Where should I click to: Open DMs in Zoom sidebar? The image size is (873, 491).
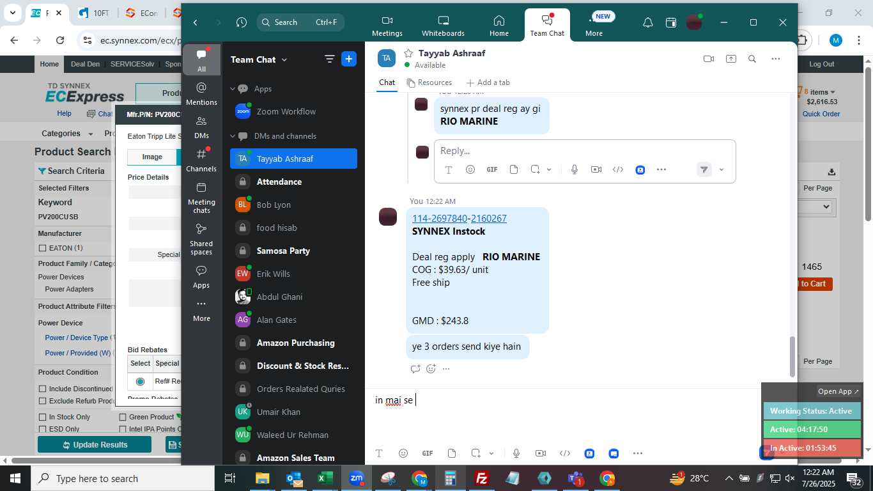tap(201, 127)
